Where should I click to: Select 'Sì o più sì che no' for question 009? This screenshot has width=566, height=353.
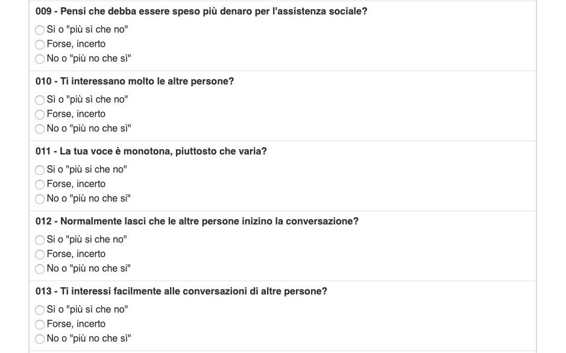[x=40, y=30]
